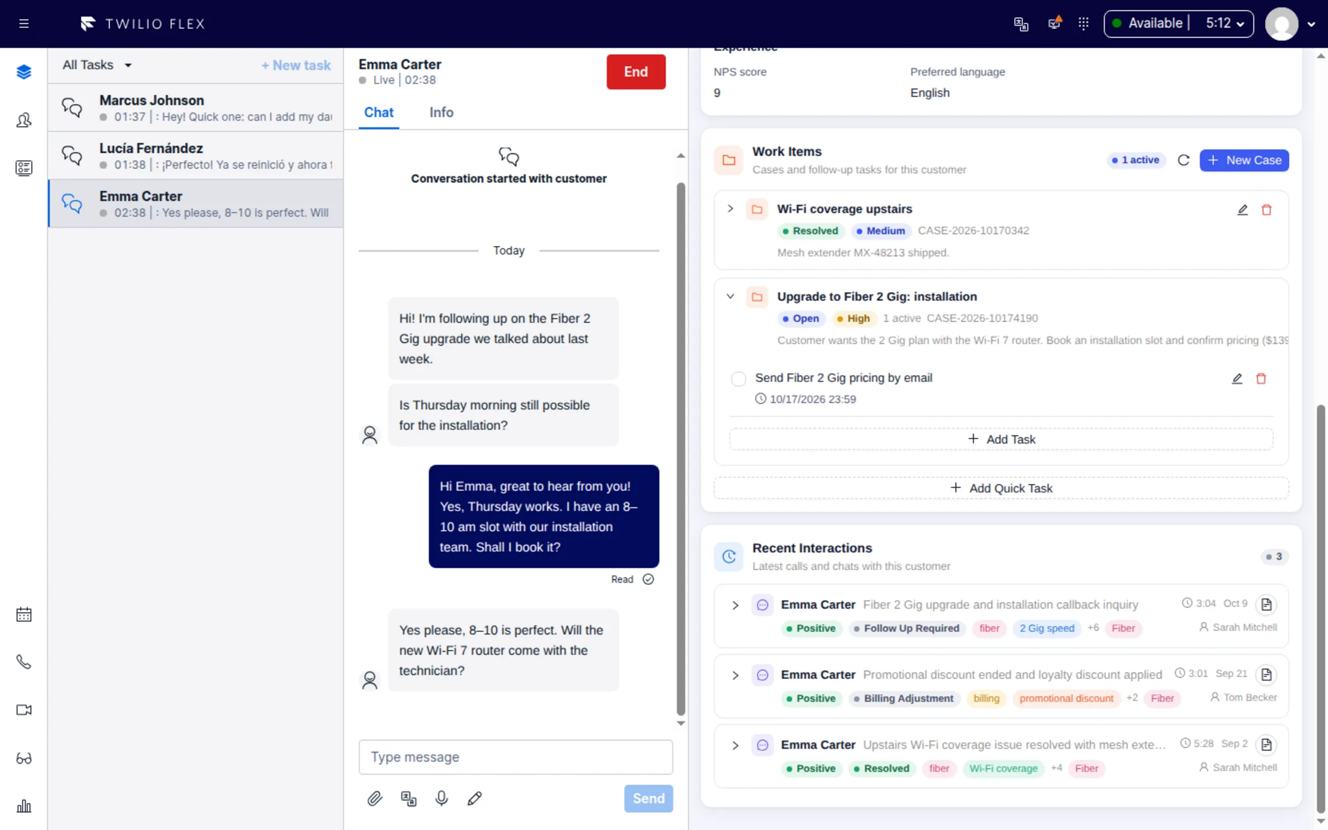This screenshot has height=830, width=1328.
Task: Open the calendar icon in sidebar
Action: click(x=24, y=614)
